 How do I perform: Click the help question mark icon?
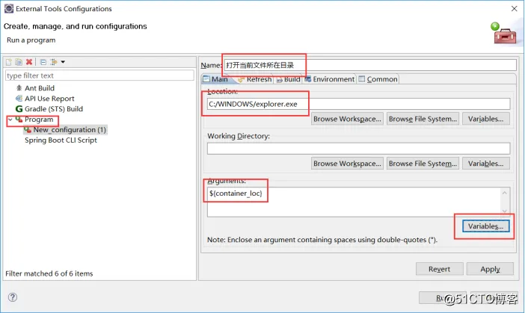[x=13, y=297]
